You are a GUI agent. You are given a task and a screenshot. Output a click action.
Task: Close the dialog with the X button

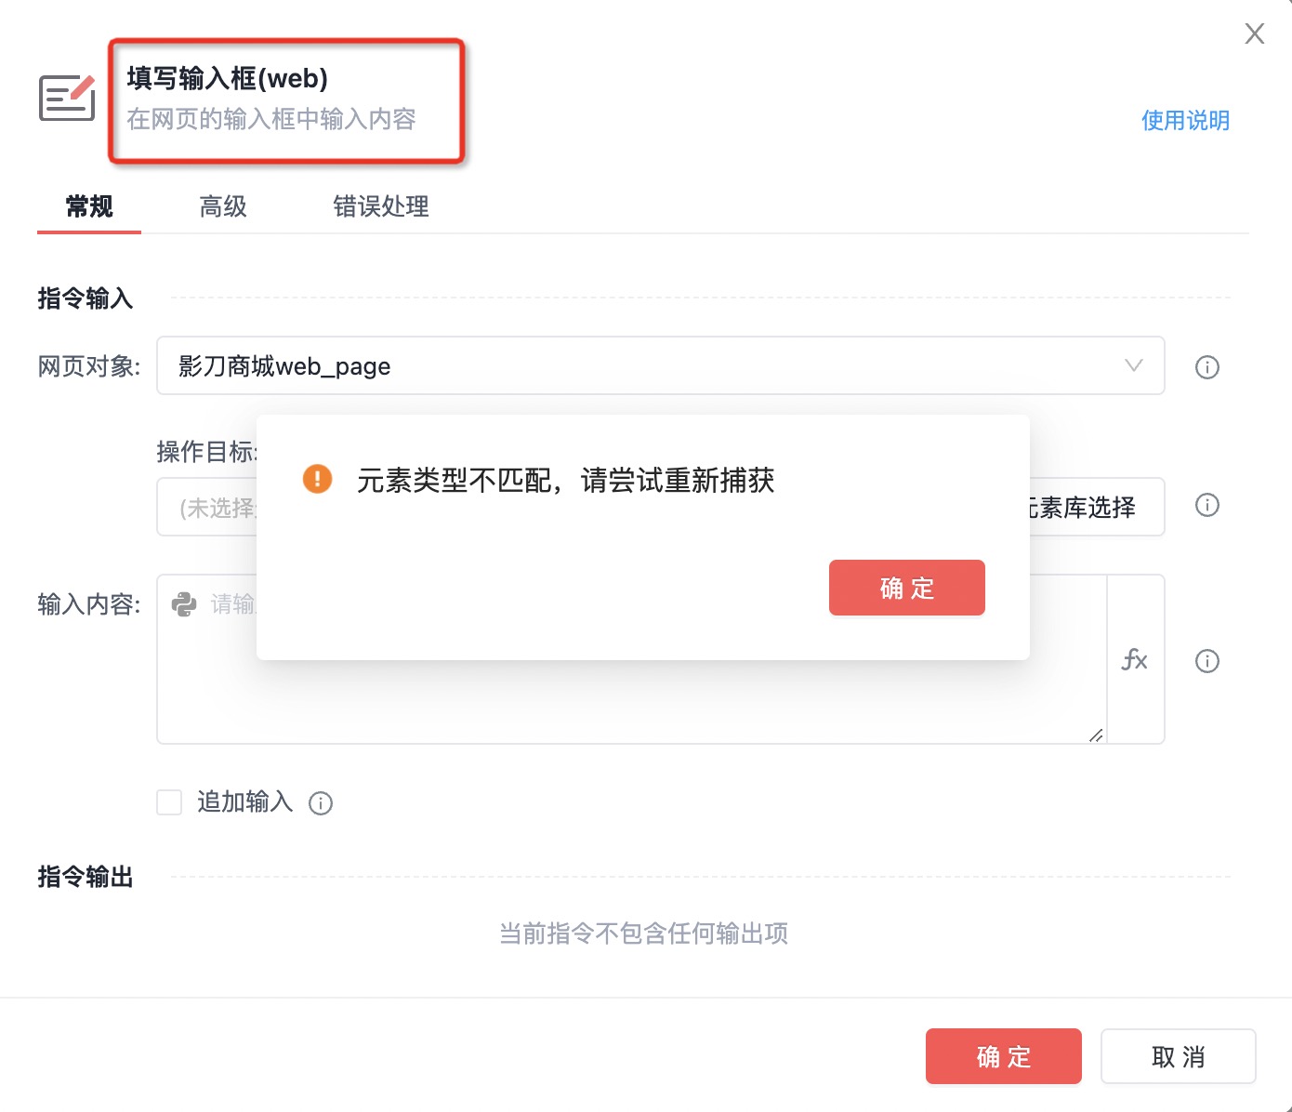tap(1254, 33)
